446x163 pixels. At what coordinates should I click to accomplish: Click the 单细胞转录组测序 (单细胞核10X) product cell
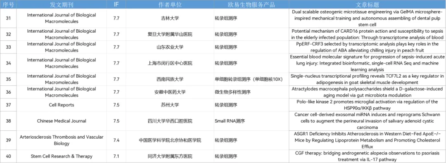(249, 79)
